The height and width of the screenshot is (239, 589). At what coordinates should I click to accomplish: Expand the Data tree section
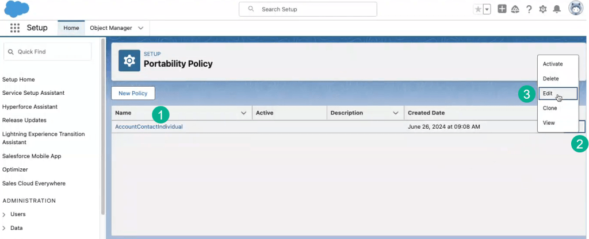click(5, 228)
